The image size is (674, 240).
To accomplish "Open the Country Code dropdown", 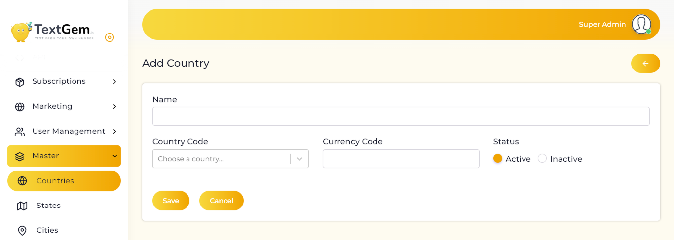I will pyautogui.click(x=230, y=159).
